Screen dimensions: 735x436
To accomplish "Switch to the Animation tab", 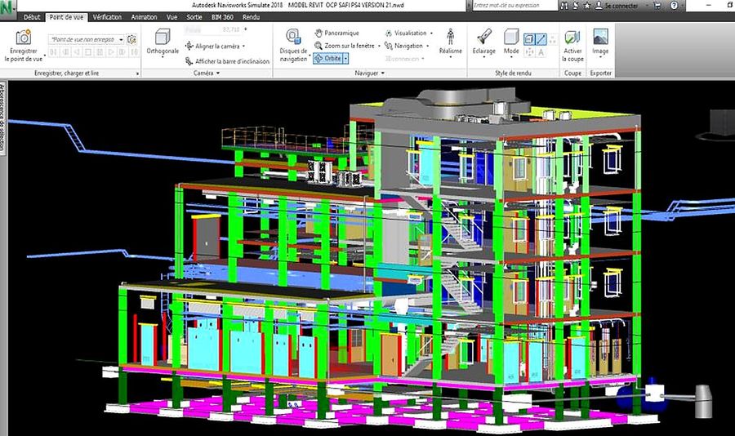I will pos(144,17).
